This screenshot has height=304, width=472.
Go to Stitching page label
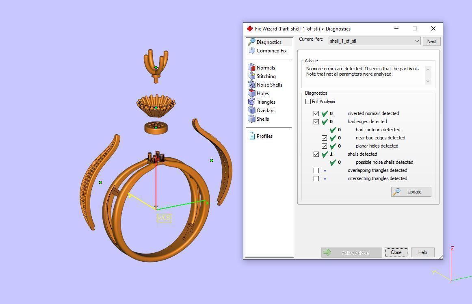click(x=266, y=76)
